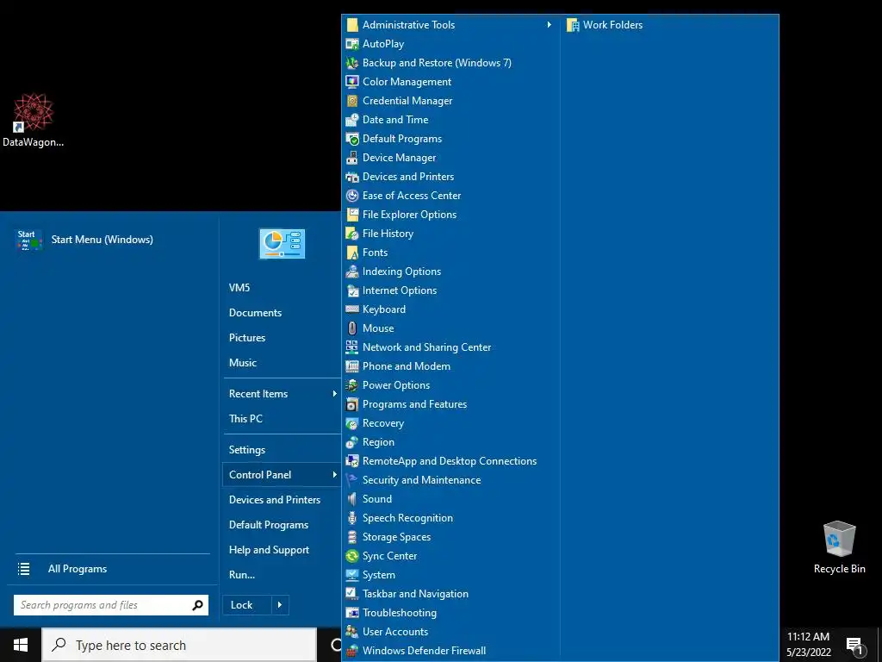882x662 pixels.
Task: Select Help and Support
Action: coord(269,550)
